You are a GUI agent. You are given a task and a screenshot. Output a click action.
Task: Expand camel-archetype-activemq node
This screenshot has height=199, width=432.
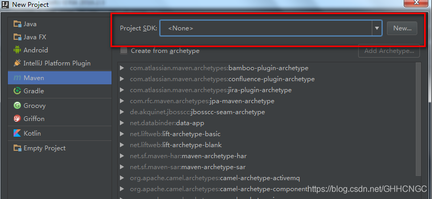[x=122, y=178]
